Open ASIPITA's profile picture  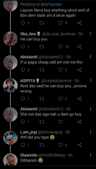coord(10,86)
